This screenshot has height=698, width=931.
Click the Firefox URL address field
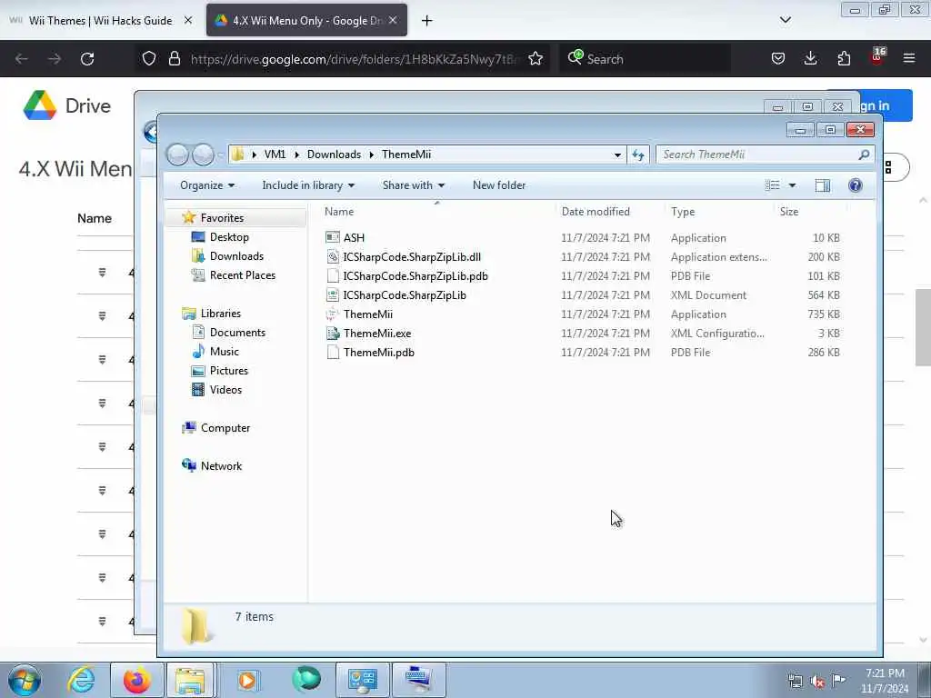click(x=355, y=59)
